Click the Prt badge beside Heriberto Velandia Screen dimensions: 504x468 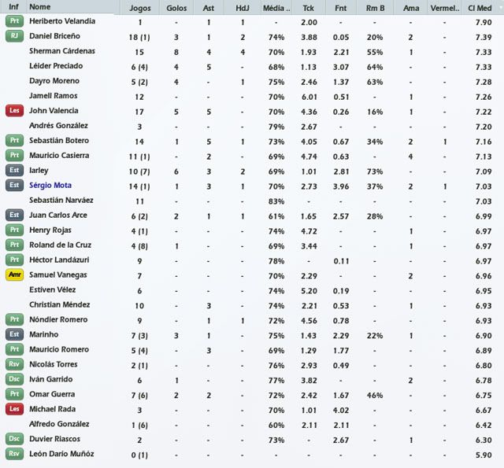[14, 22]
